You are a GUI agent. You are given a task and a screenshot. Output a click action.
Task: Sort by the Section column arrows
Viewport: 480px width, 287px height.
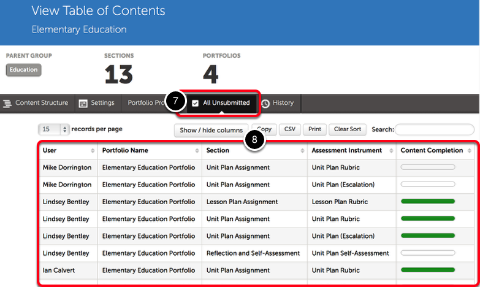pos(302,150)
